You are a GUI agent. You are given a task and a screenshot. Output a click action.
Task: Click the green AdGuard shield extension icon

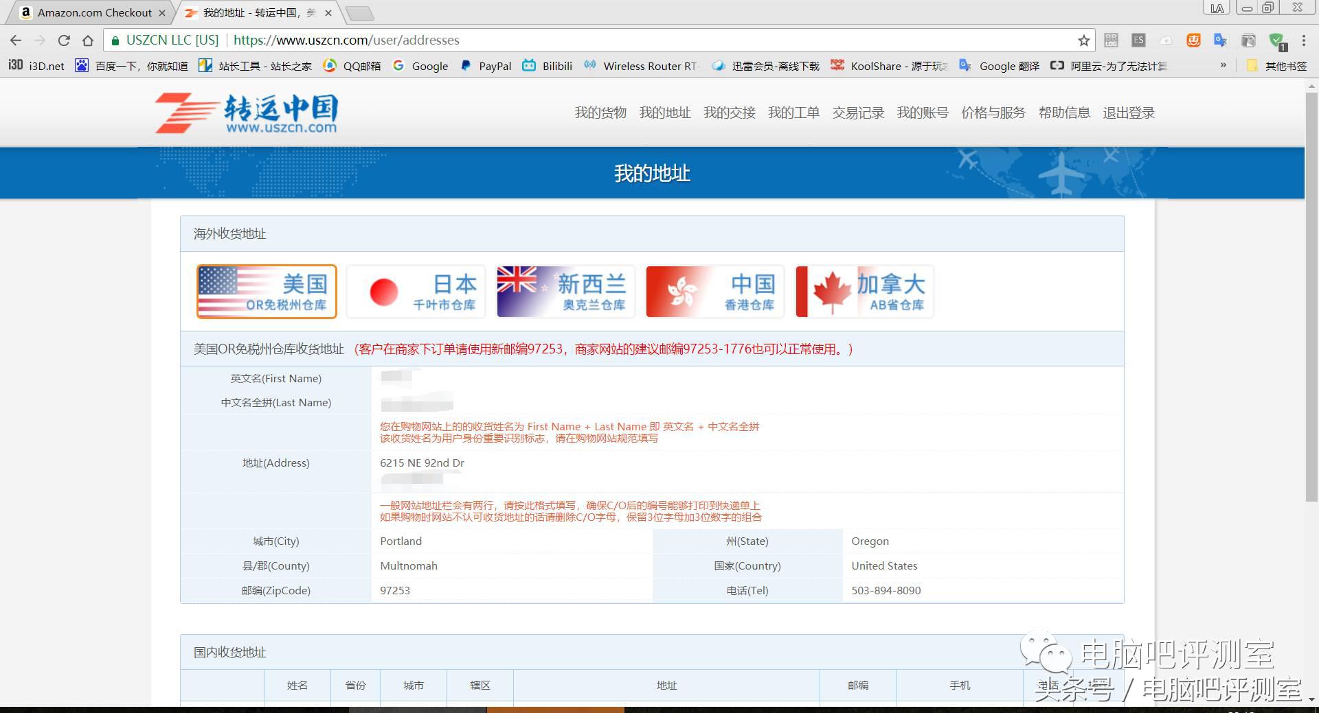(x=1276, y=40)
